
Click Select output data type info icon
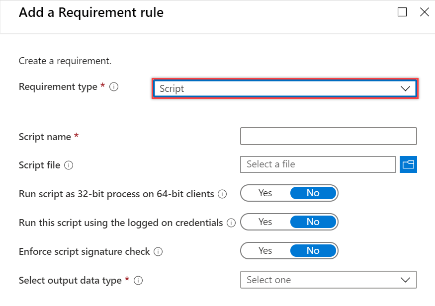(139, 281)
